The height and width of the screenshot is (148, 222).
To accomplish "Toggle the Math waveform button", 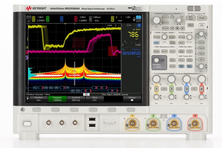I will coord(201,54).
